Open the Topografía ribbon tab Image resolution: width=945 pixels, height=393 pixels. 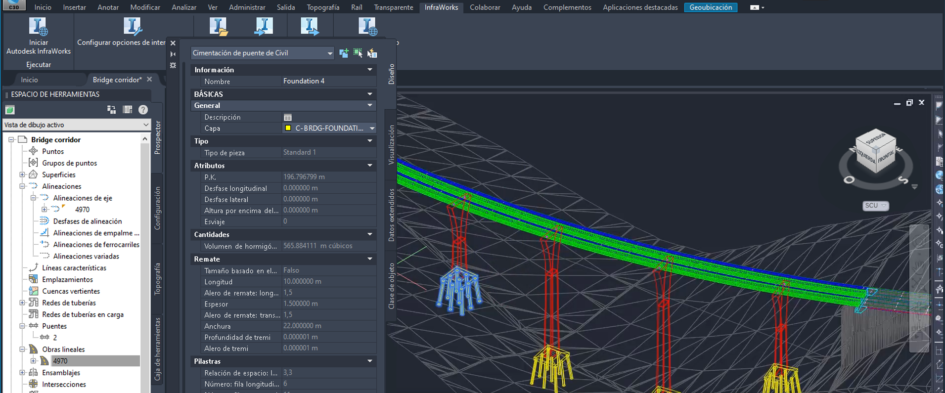322,7
